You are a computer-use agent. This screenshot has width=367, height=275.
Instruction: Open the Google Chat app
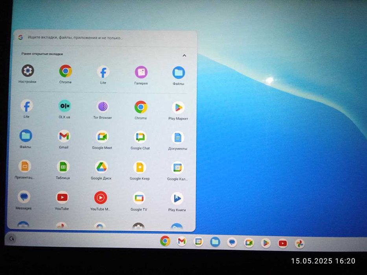(140, 137)
